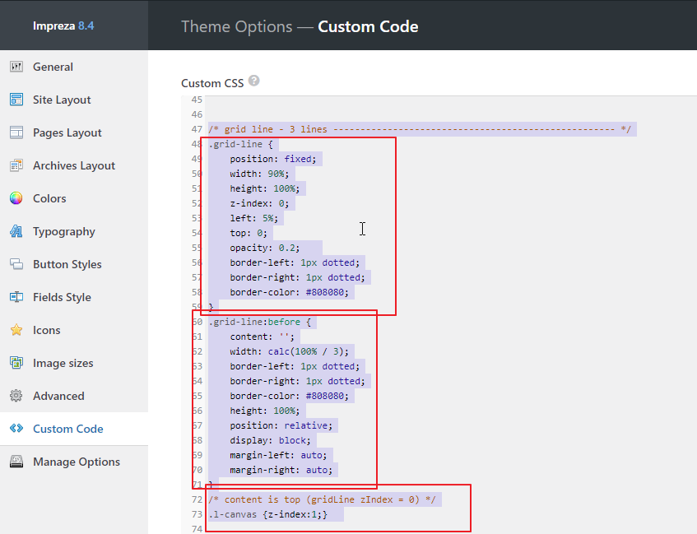697x534 pixels.
Task: Click the General sliders icon
Action: pyautogui.click(x=16, y=67)
